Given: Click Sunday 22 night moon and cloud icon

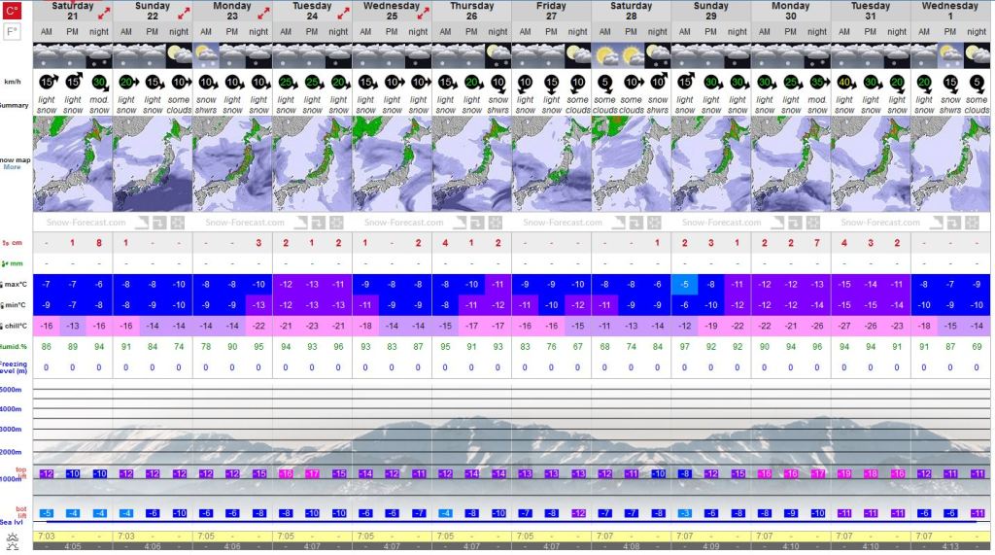Looking at the screenshot, I should tap(179, 53).
